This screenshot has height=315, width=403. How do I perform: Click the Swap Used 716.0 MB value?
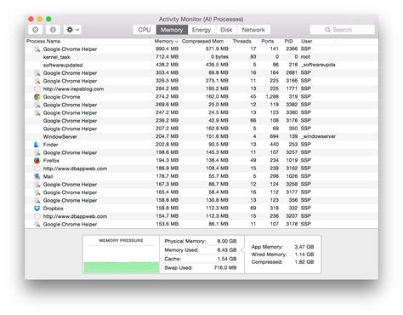point(225,267)
